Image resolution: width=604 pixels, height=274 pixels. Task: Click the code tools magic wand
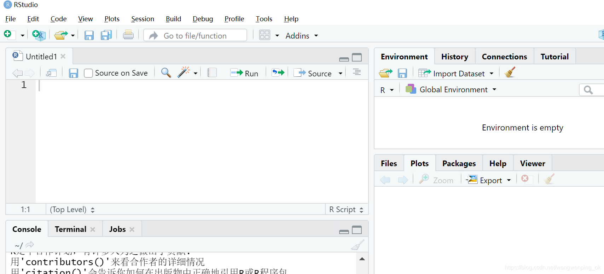click(x=183, y=72)
